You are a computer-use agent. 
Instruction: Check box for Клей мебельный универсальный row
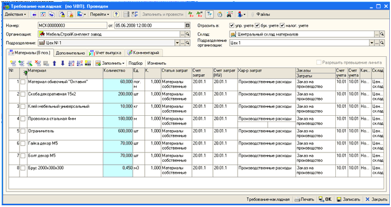point(23,107)
